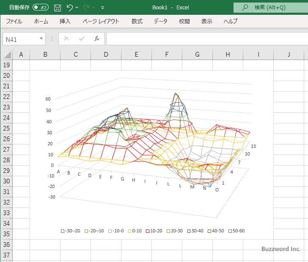Click vertical axis label 60
This screenshot has height=262, width=308.
pyautogui.click(x=48, y=99)
